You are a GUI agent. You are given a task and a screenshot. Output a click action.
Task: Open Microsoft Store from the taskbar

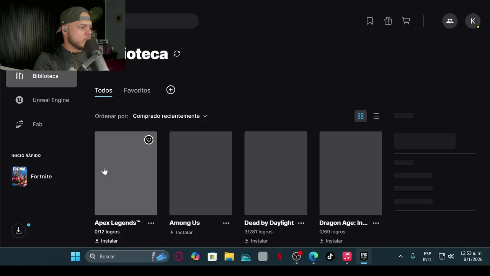pos(212,256)
